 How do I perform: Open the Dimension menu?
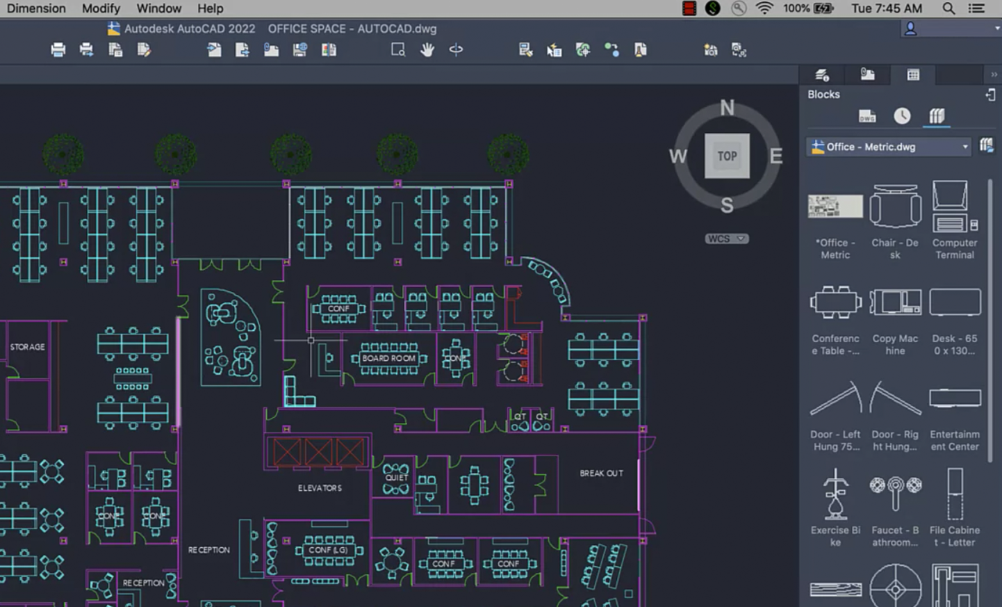point(36,8)
